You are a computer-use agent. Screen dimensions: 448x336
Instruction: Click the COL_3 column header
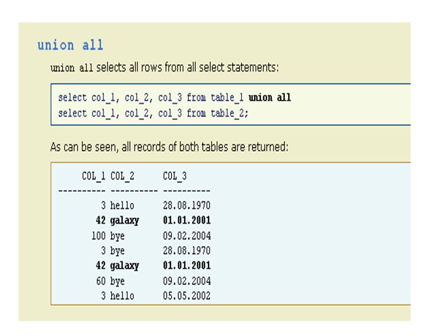click(175, 176)
